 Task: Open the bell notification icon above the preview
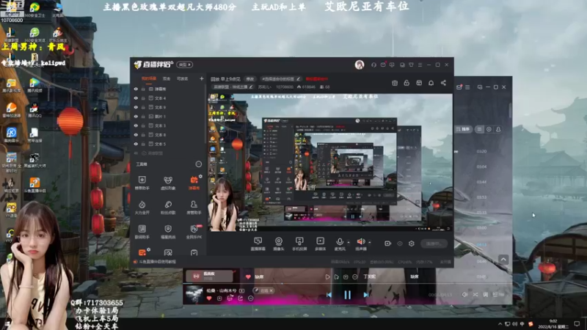(x=431, y=83)
